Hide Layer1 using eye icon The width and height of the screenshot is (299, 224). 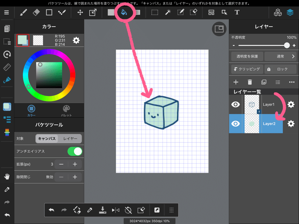[235, 105]
